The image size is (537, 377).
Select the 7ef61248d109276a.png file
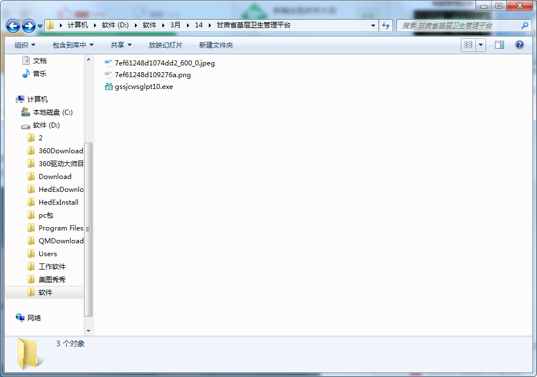point(152,75)
